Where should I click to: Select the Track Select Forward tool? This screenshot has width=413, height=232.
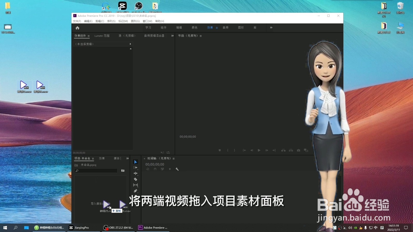tap(136, 167)
